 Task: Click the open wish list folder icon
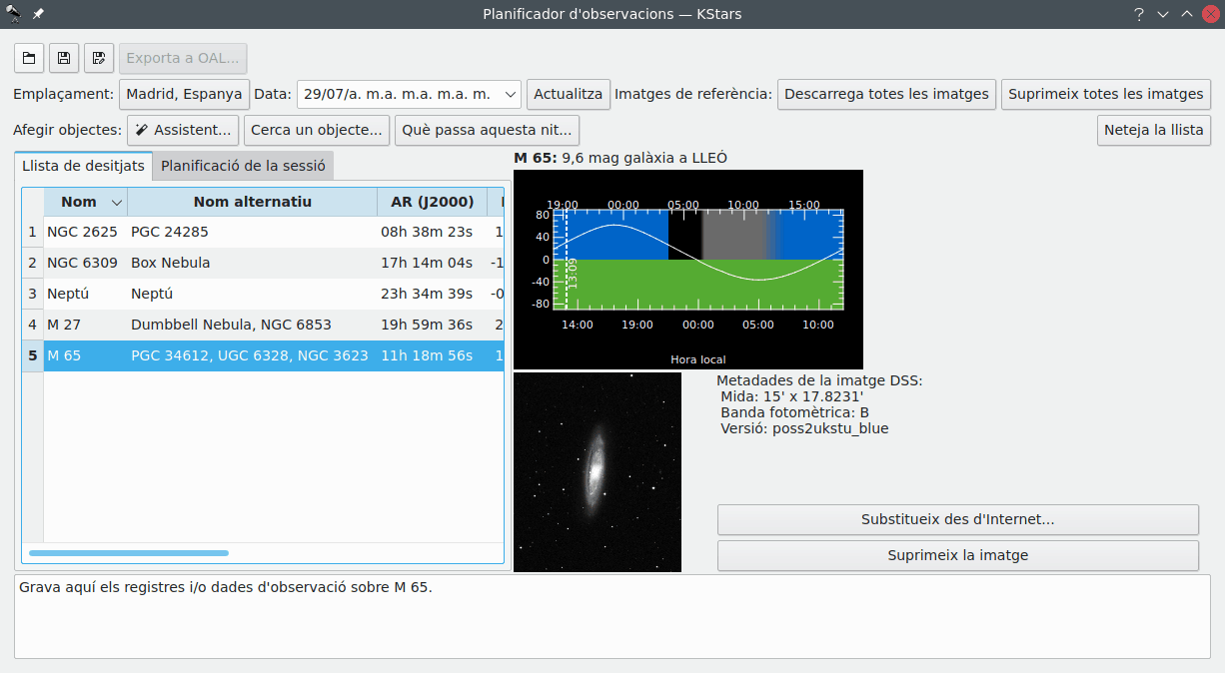29,58
